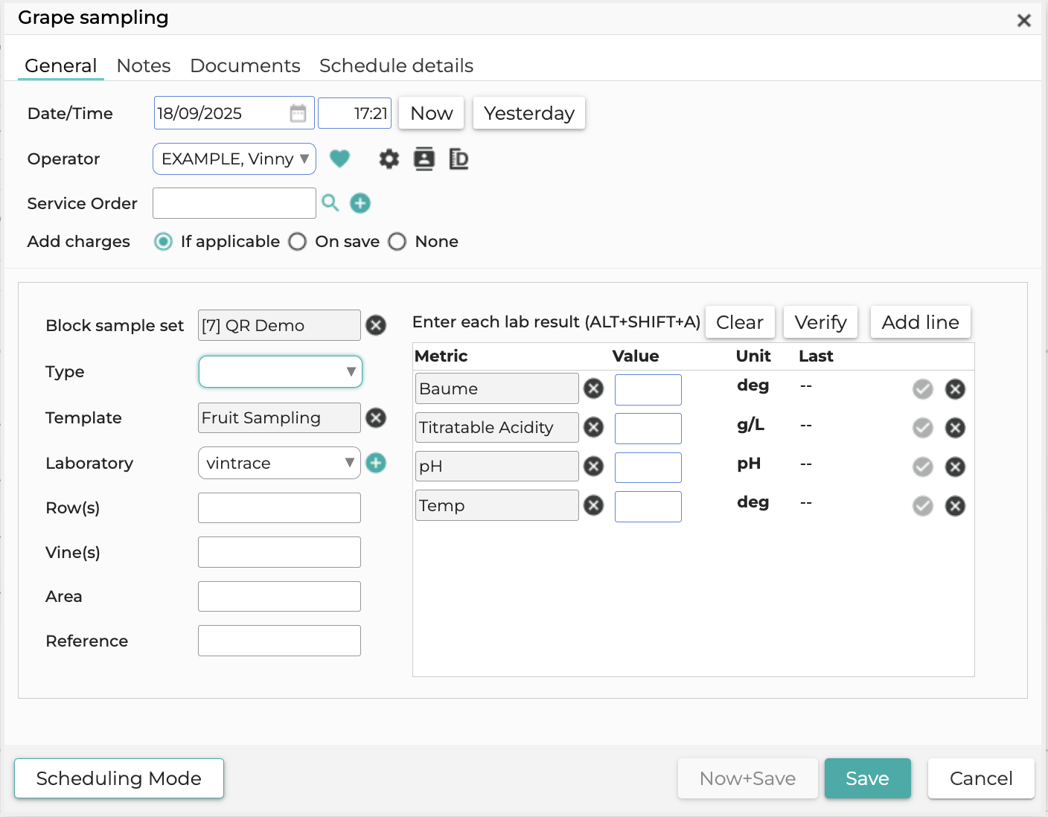Cancel the grape sampling dialog
1048x817 pixels.
[981, 778]
